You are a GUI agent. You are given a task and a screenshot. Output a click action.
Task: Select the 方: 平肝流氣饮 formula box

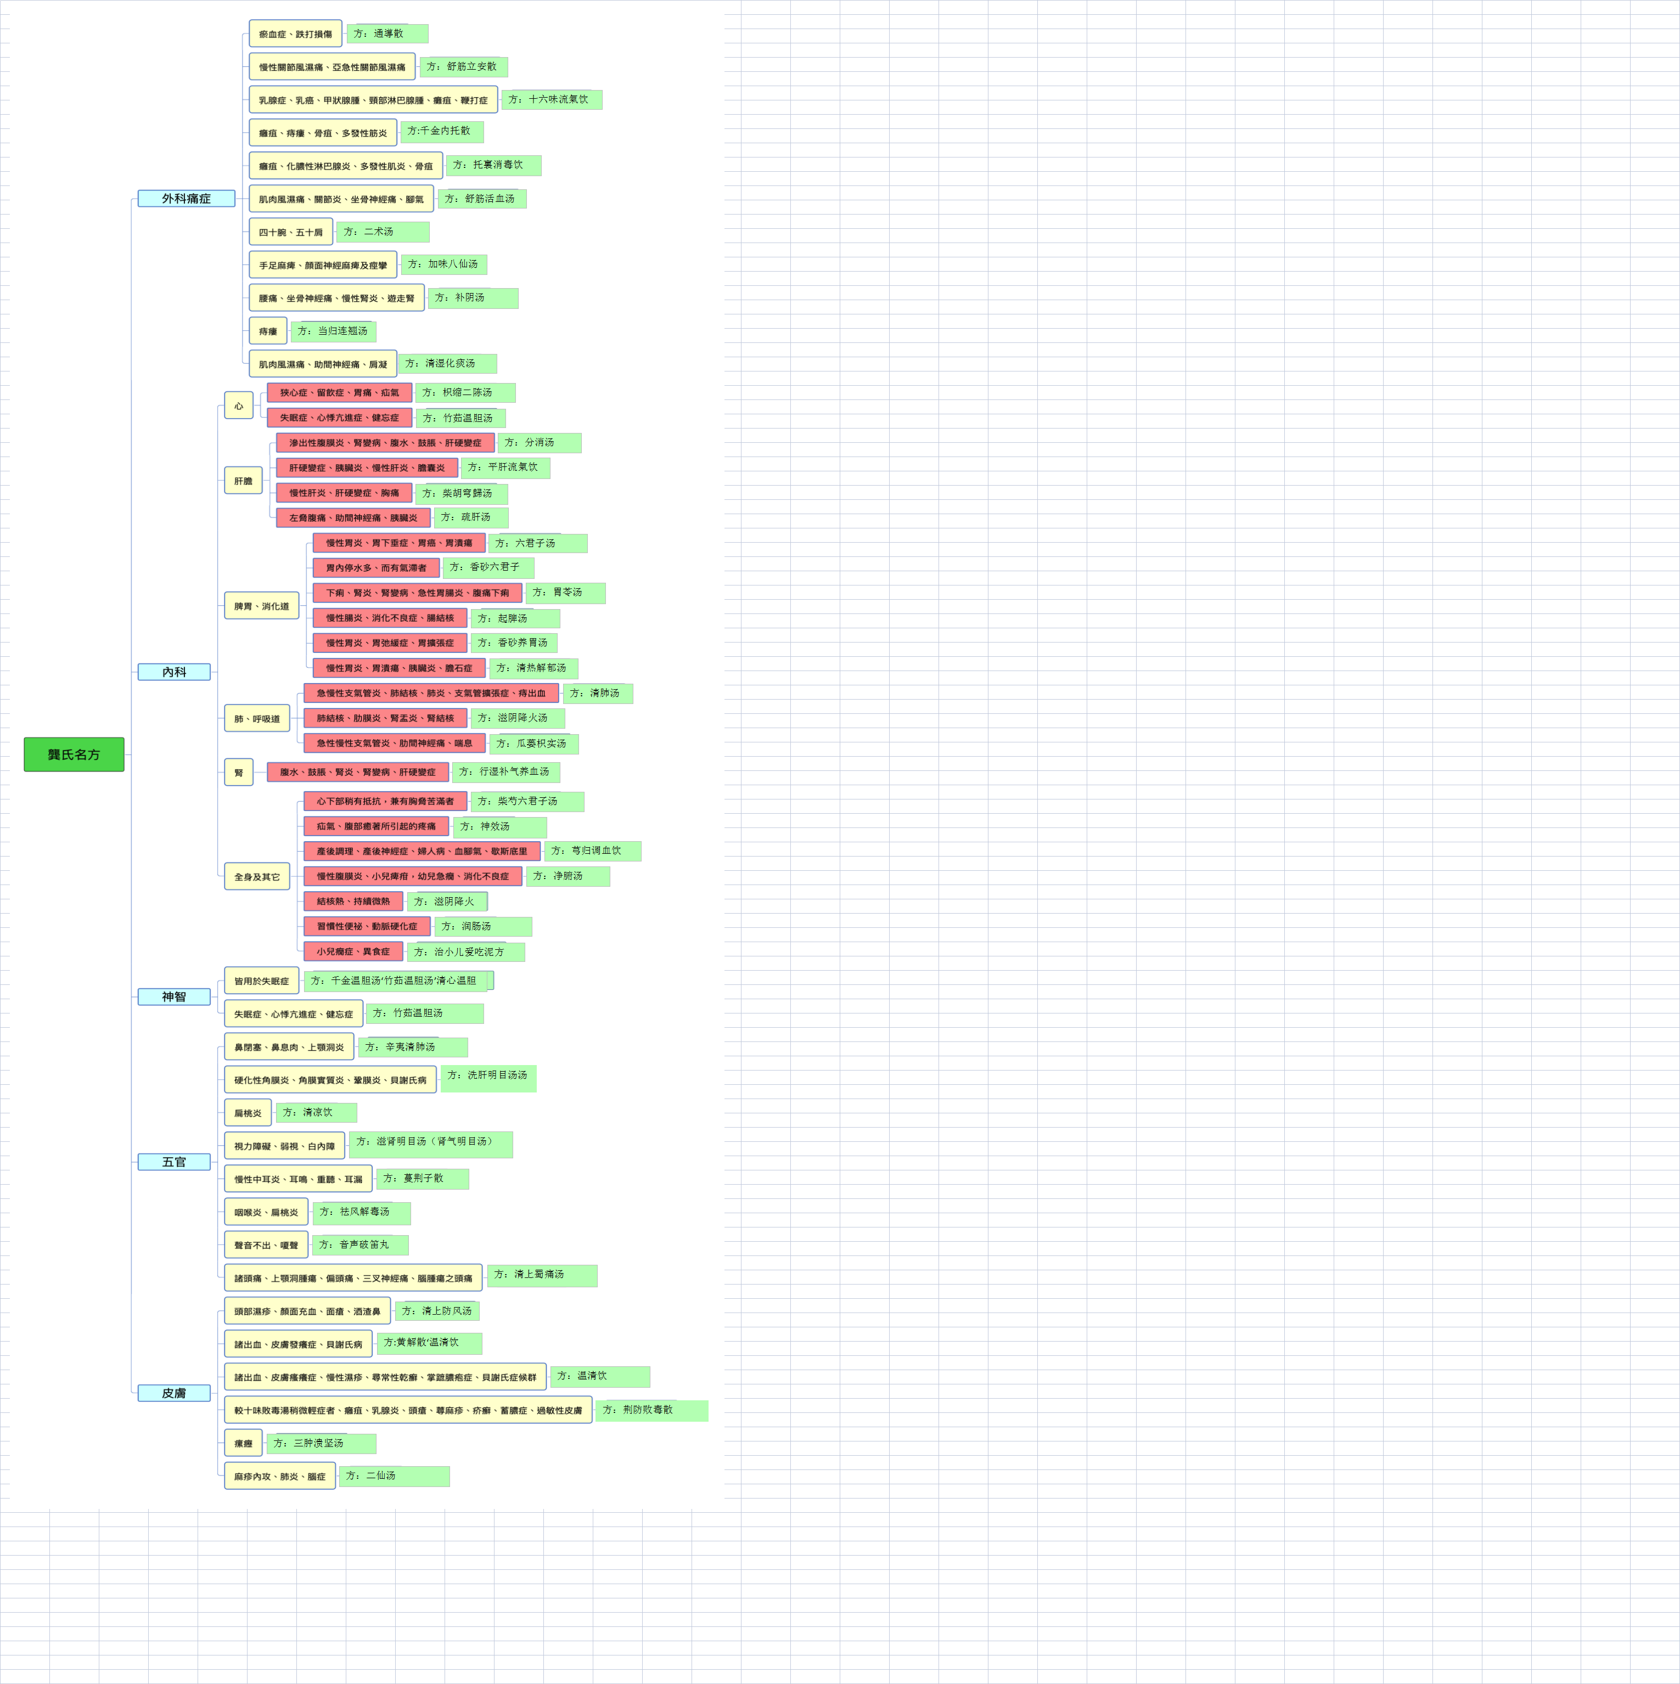coord(505,468)
